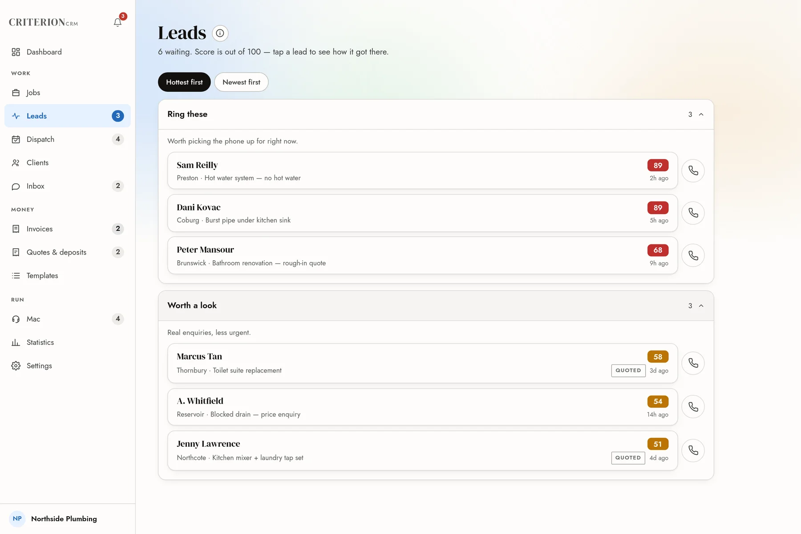Screen dimensions: 801x534
Task: Click the info icon beside Leads title
Action: [x=220, y=33]
